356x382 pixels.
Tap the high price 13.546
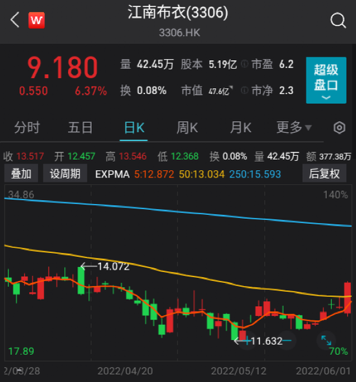133,157
